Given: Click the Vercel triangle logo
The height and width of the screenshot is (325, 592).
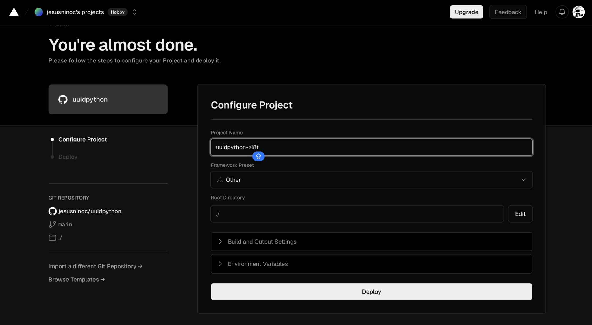Looking at the screenshot, I should pyautogui.click(x=14, y=12).
